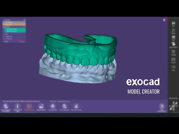Select the upper green row in group panel
Screen dimensions: 179x134
15,29
